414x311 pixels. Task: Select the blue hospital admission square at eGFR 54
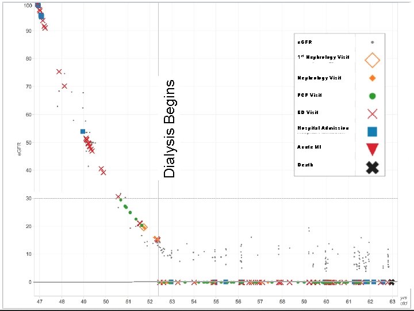click(83, 131)
